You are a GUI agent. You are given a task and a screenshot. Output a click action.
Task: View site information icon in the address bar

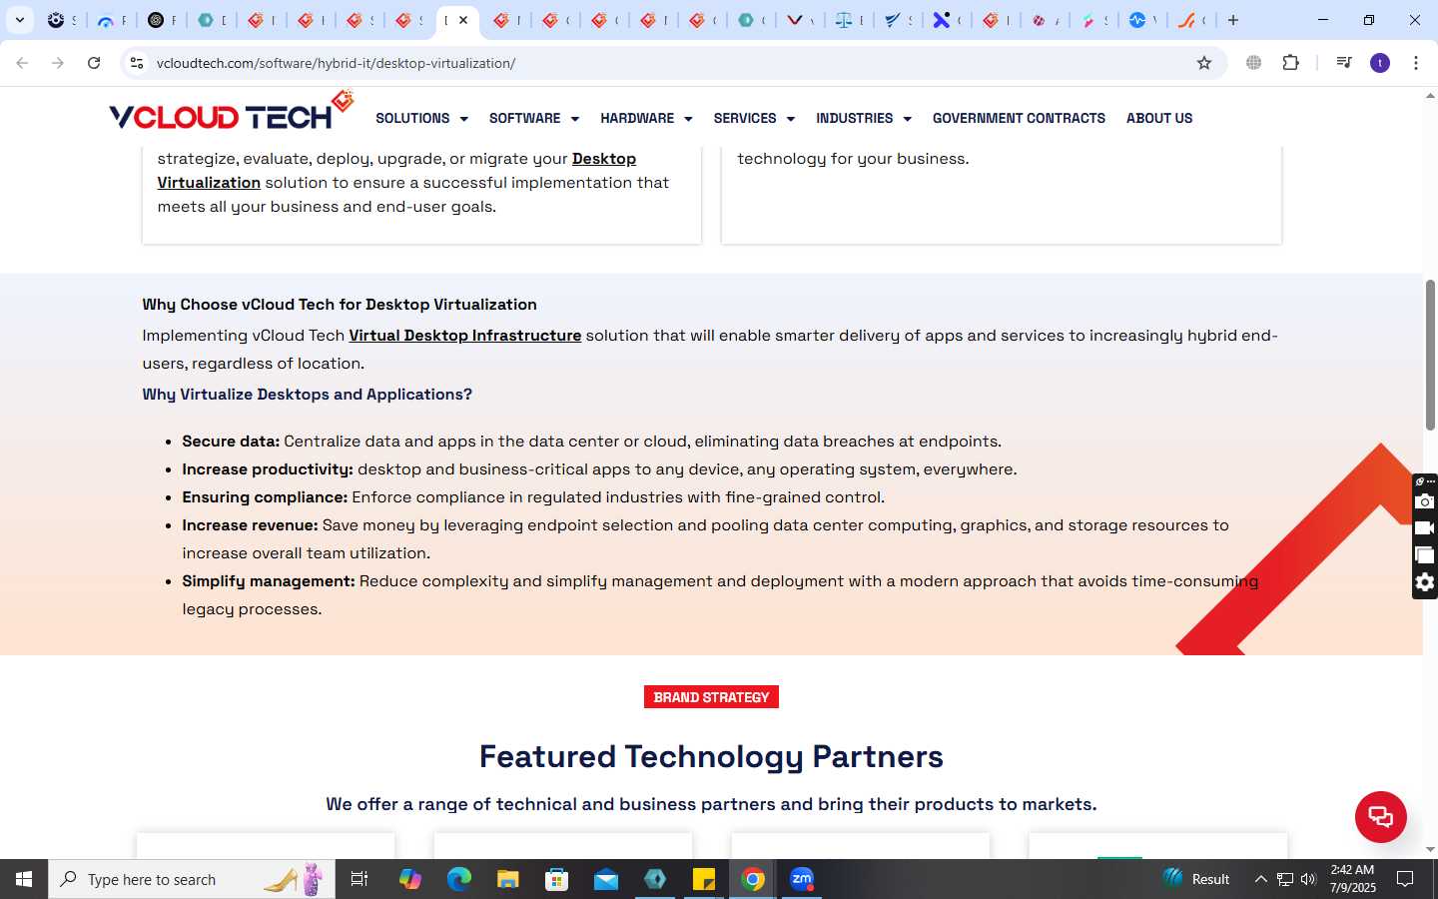[x=137, y=63]
